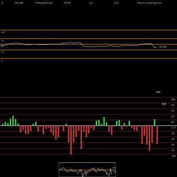Image resolution: width=177 pixels, height=177 pixels.
Task: Click the '100' label on left RSI axis
Action: [3, 32]
